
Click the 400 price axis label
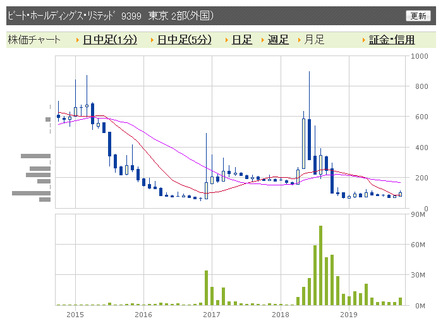[x=422, y=148]
